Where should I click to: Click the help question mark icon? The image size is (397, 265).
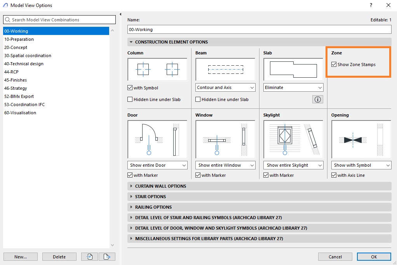(x=371, y=5)
